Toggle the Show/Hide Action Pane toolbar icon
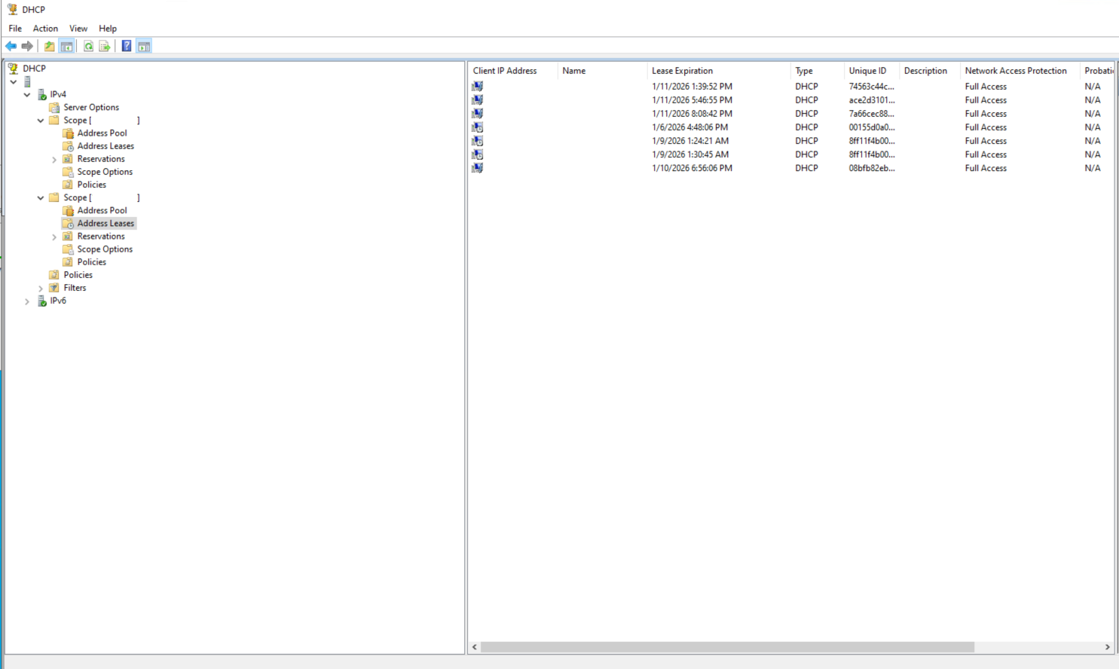Image resolution: width=1119 pixels, height=669 pixels. click(x=143, y=46)
